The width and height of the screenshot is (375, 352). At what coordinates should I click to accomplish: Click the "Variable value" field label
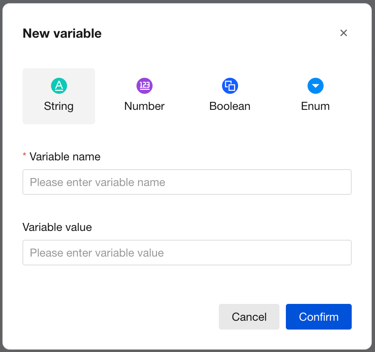tap(57, 227)
